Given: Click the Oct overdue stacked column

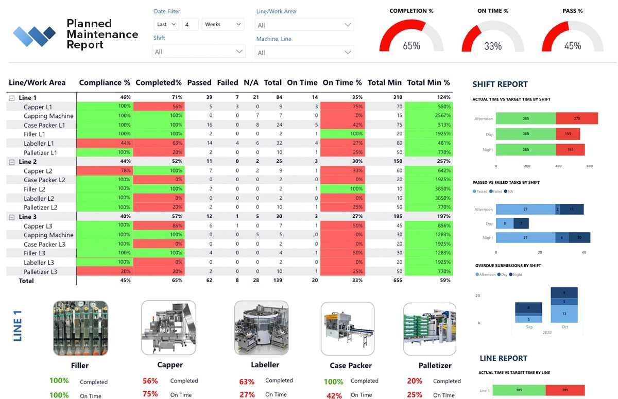Looking at the screenshot, I should (564, 305).
